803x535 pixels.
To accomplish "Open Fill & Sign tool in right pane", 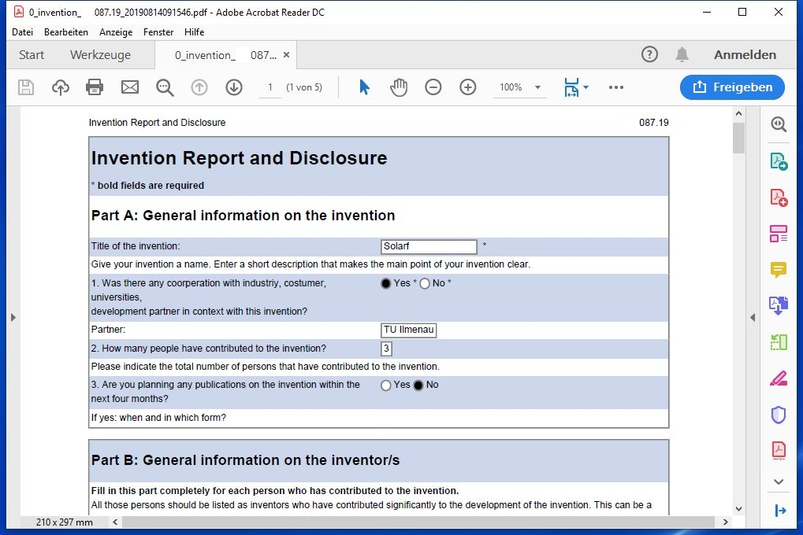I will [x=779, y=378].
